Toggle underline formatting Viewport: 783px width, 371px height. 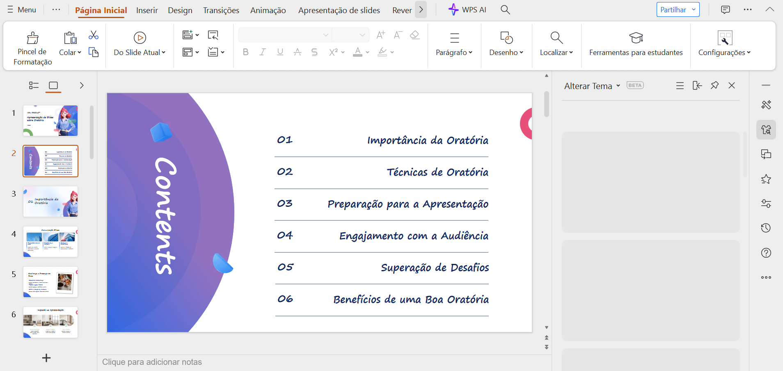click(280, 52)
